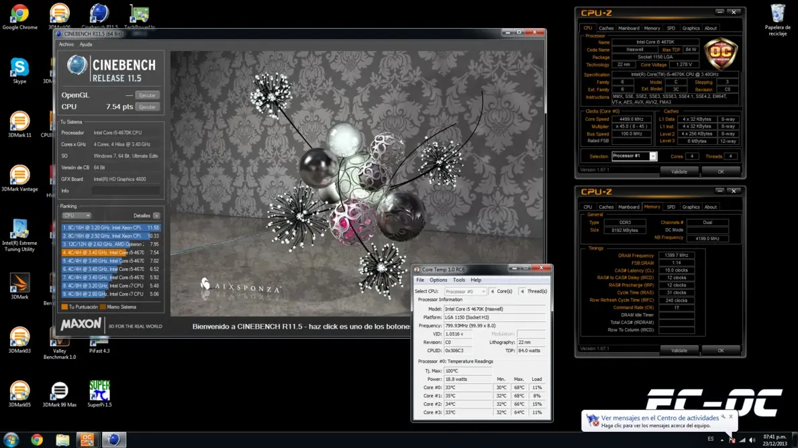Click the Action Center flag tray icon
Image resolution: width=798 pixels, height=448 pixels.
[x=732, y=440]
